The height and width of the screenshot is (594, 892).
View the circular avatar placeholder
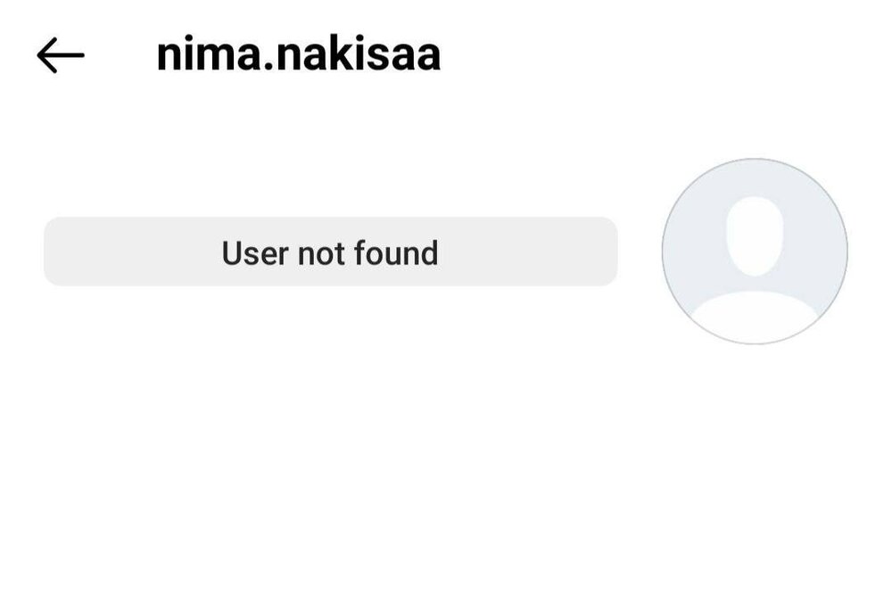coord(755,251)
